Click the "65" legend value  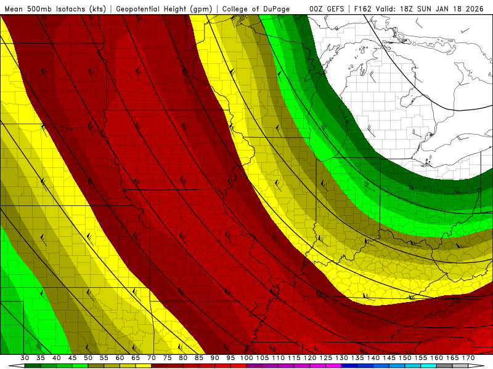pos(136,358)
